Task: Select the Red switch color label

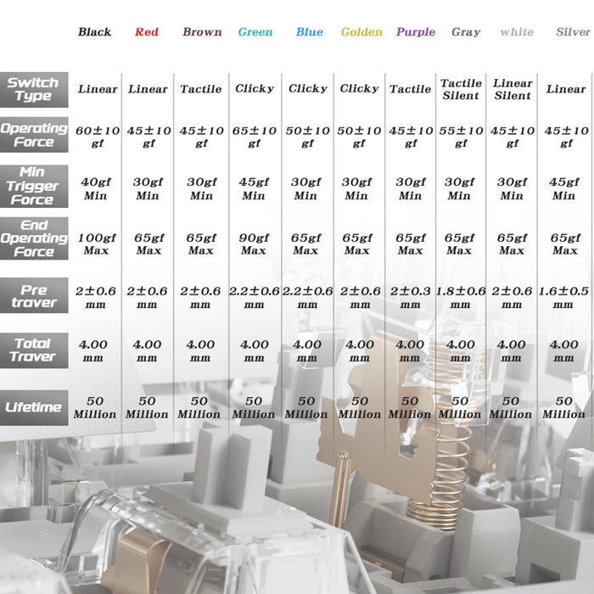Action: [147, 32]
